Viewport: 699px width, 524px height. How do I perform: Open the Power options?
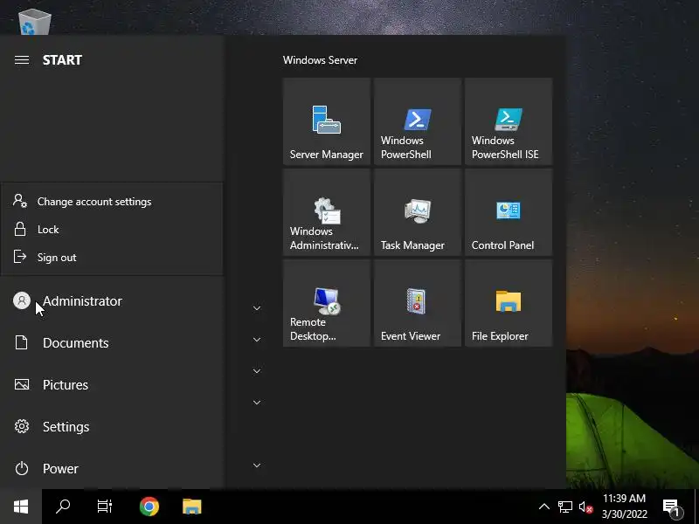(112, 468)
